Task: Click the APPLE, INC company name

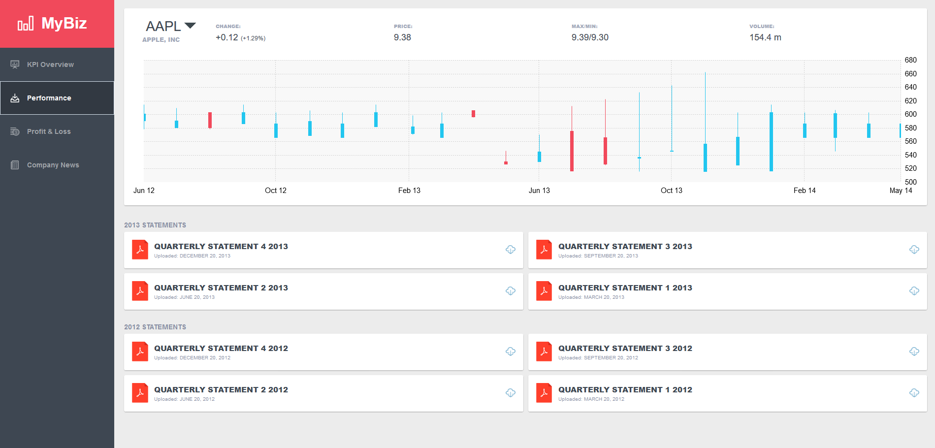Action: pos(161,40)
